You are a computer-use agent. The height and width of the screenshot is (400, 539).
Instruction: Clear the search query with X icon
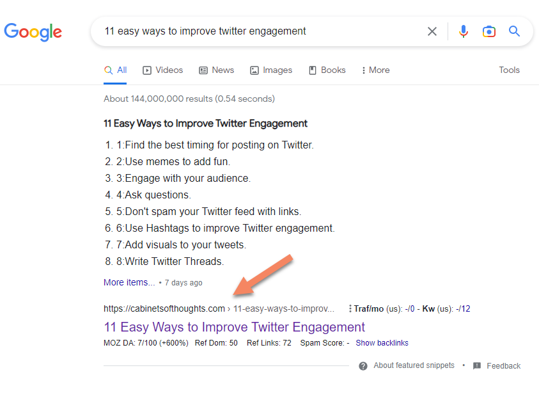pyautogui.click(x=432, y=31)
